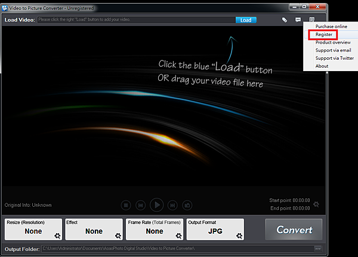
Task: Select Support via Twitter
Action: click(335, 58)
